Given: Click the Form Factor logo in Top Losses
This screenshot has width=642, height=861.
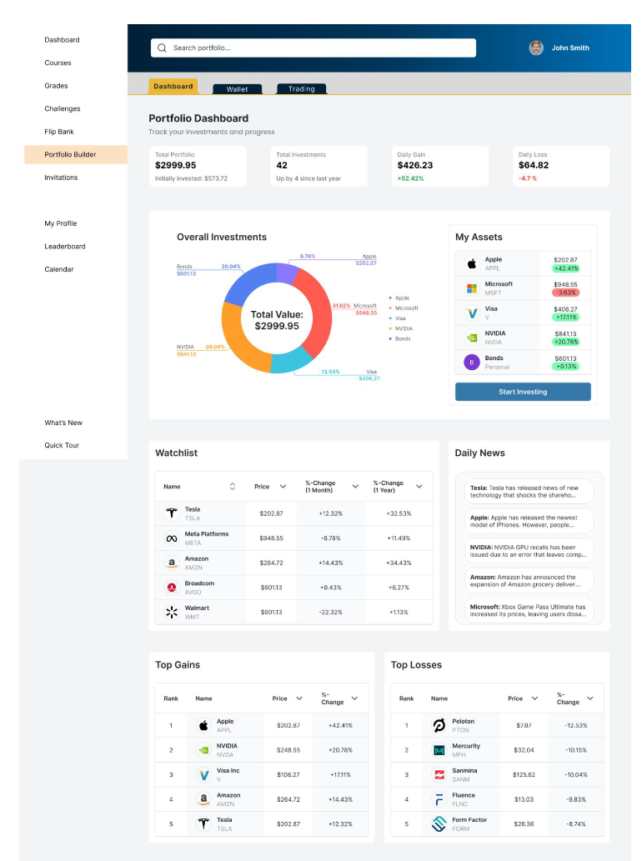Looking at the screenshot, I should [439, 823].
